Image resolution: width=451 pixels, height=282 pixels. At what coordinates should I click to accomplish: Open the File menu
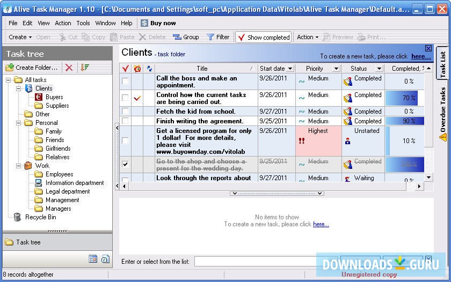(13, 23)
